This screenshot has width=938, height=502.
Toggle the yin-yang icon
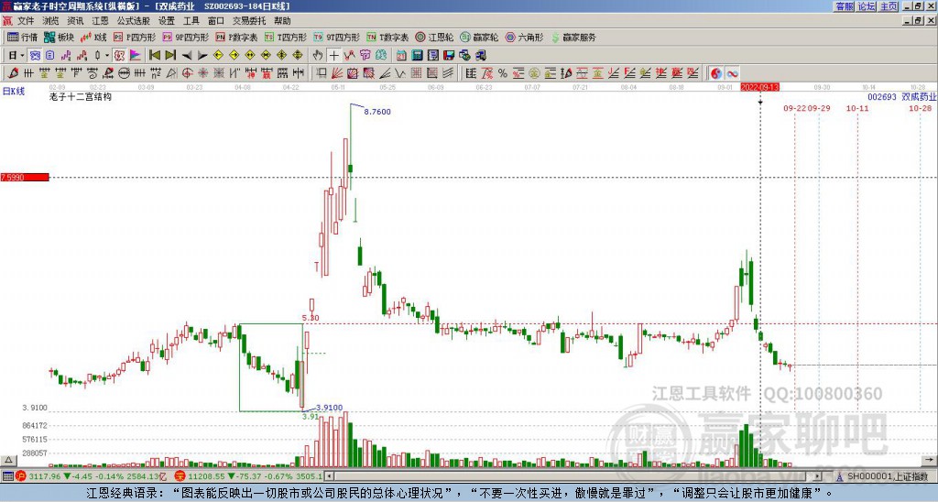(716, 73)
